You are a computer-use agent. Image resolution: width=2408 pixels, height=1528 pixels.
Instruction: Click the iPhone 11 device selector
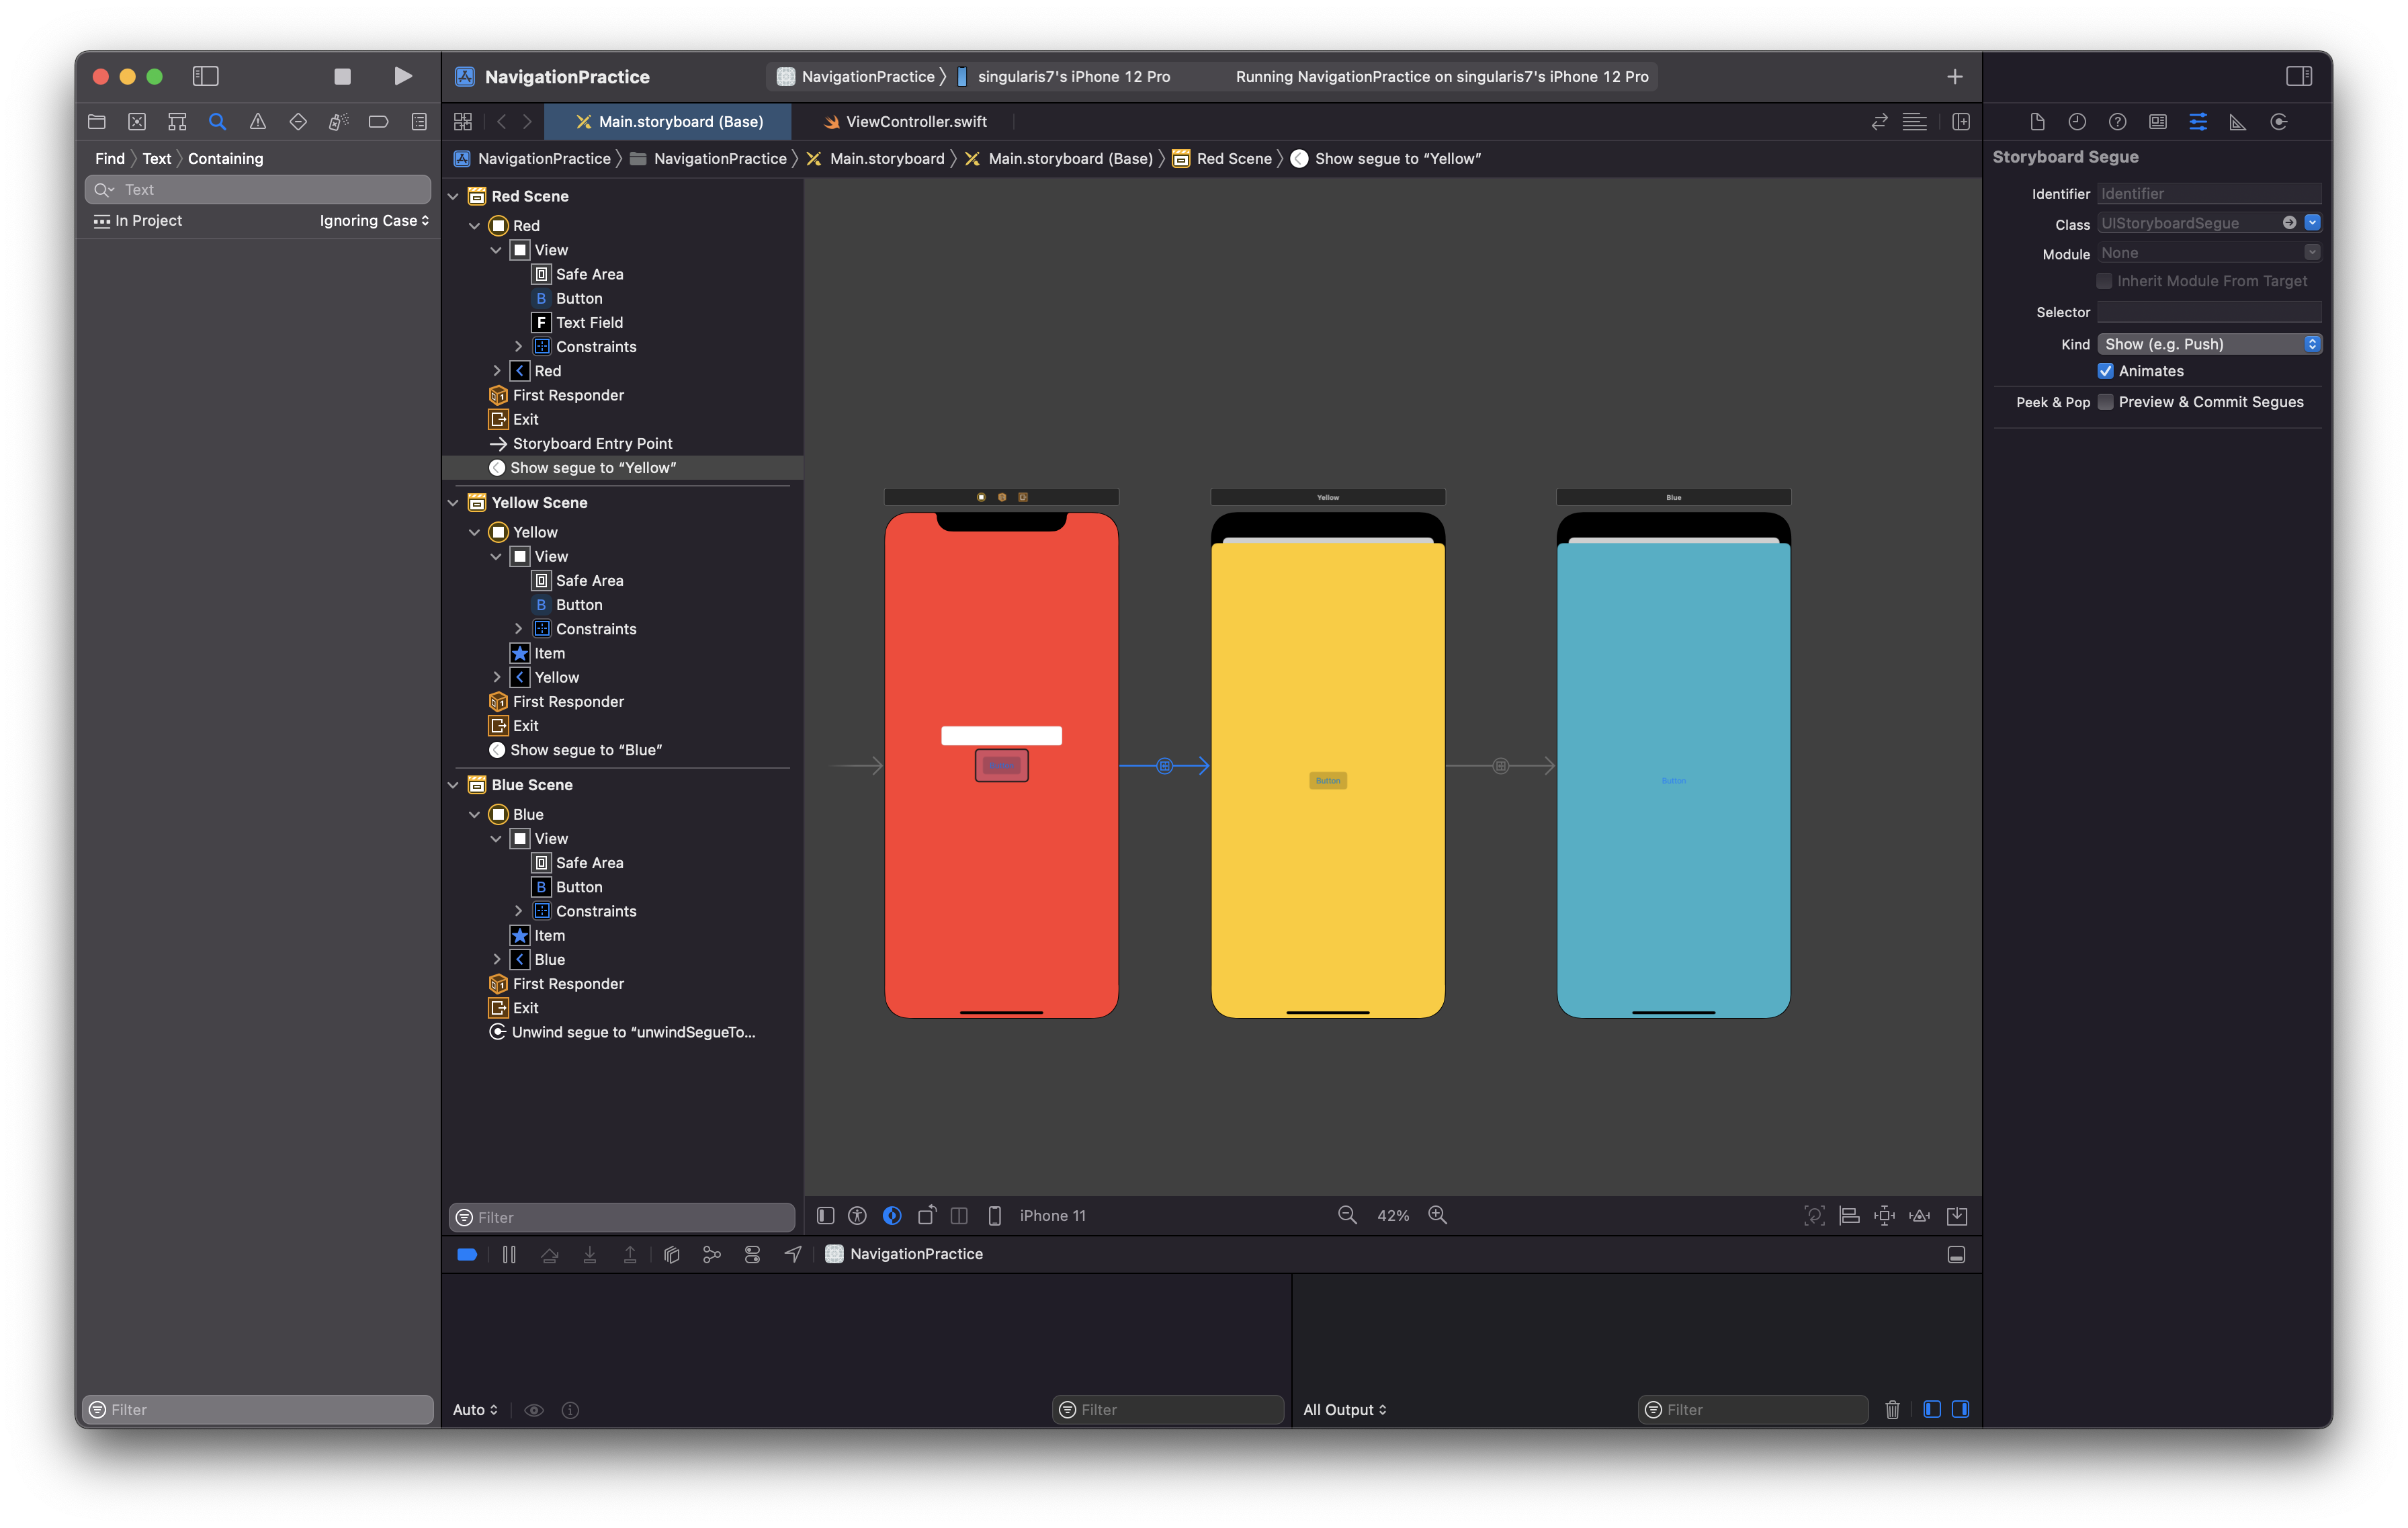[x=1051, y=1215]
